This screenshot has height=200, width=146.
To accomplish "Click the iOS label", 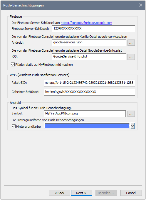I will pos(15,56).
